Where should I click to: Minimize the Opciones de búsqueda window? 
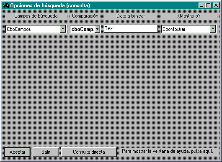coord(201,5)
